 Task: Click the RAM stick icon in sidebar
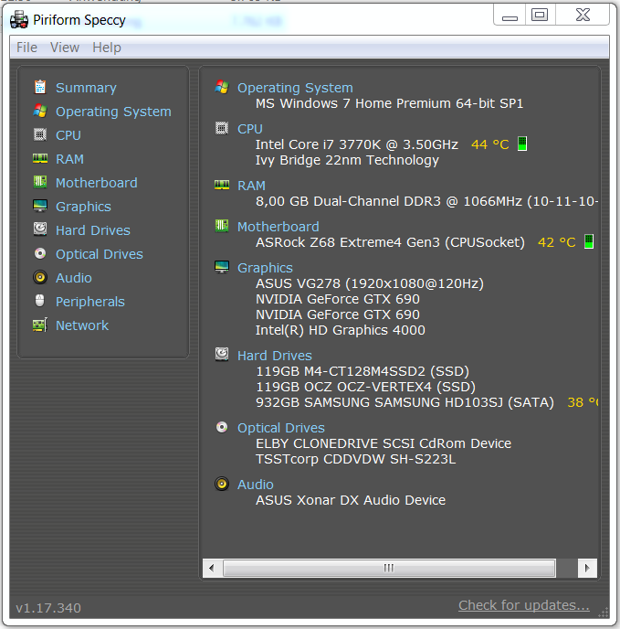pos(40,158)
